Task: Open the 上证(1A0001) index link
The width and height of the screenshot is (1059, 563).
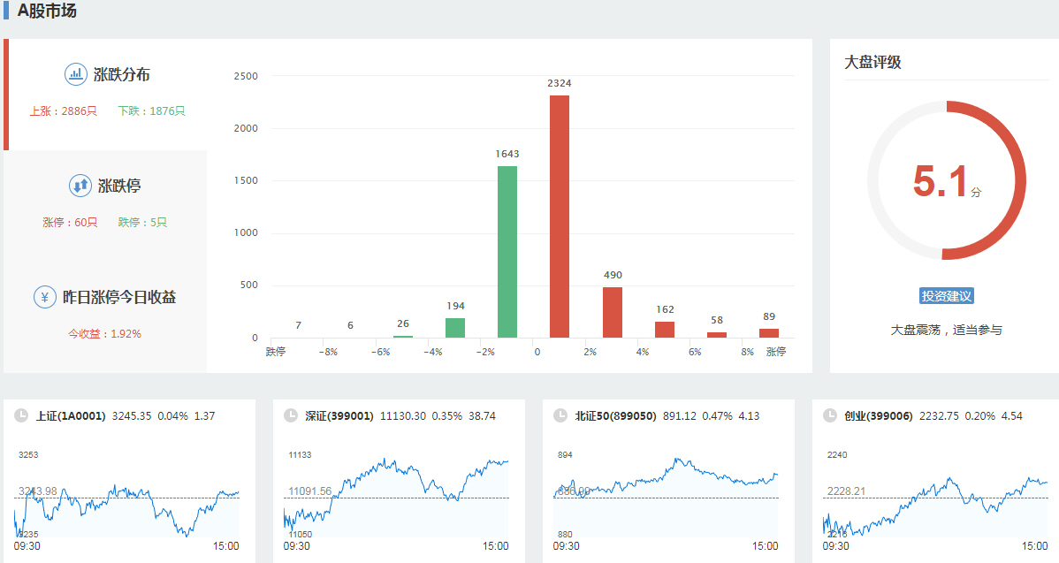Action: coord(71,415)
